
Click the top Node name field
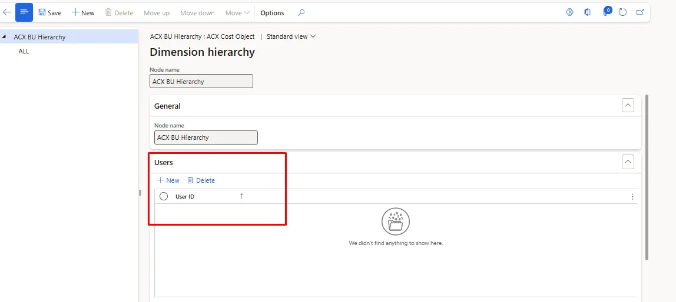point(201,81)
